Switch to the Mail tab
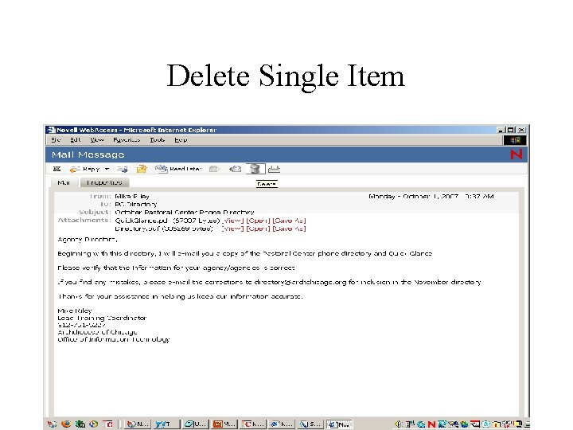The image size is (573, 430). (64, 182)
